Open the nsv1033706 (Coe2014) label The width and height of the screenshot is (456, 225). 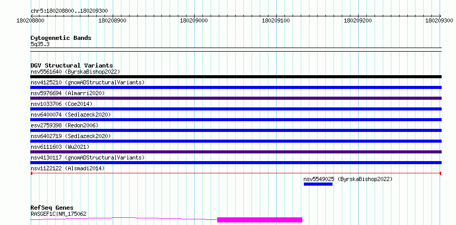61,104
